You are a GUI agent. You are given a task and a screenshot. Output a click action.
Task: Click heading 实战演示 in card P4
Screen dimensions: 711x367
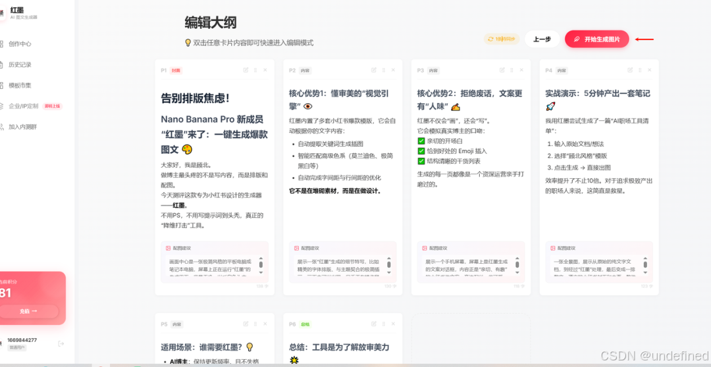[598, 100]
